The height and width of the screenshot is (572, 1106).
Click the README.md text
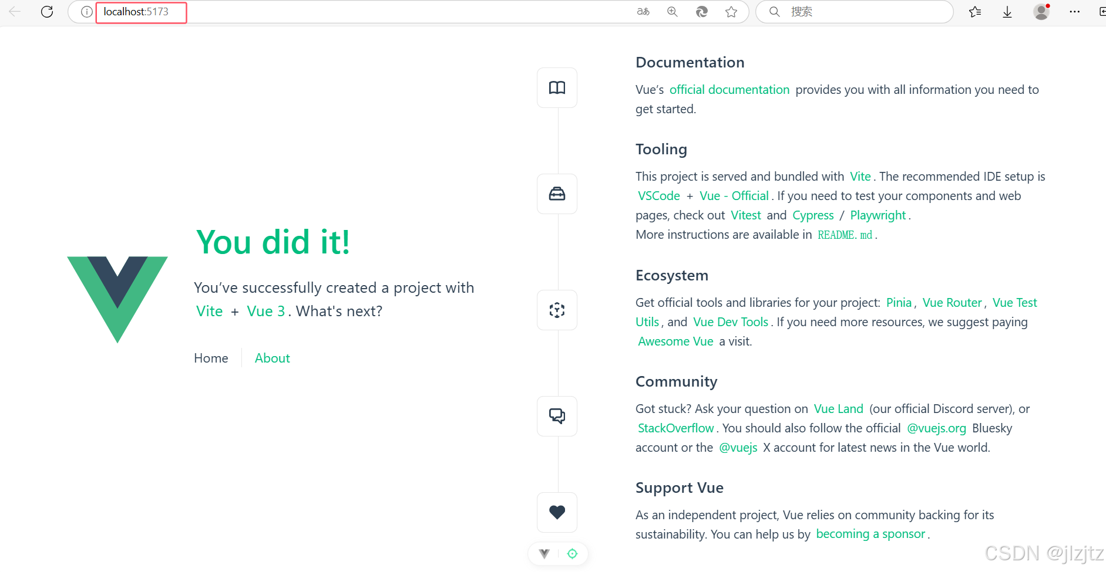pyautogui.click(x=845, y=235)
